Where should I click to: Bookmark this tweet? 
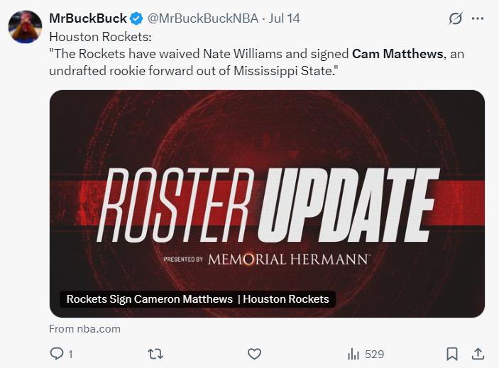(452, 353)
